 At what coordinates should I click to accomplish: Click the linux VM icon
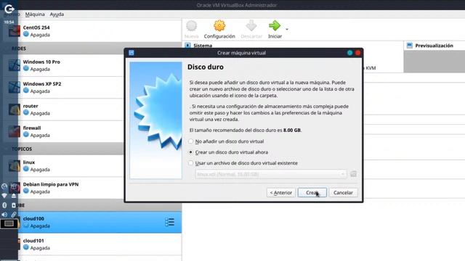pyautogui.click(x=15, y=166)
